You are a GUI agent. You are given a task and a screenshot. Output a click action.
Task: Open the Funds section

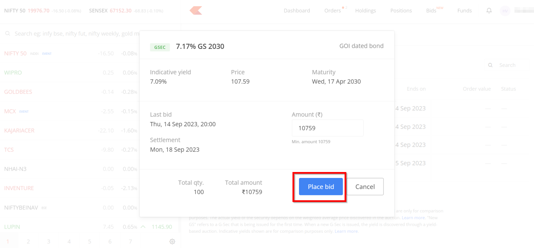click(464, 10)
